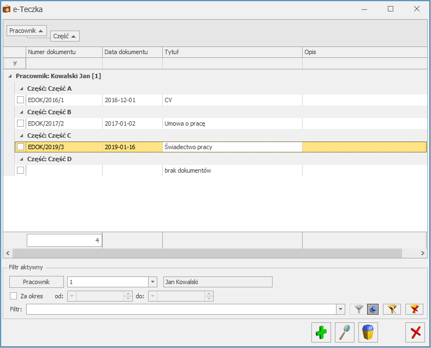Image resolution: width=431 pixels, height=348 pixels.
Task: Click the scroll right arrow
Action: coord(422,253)
